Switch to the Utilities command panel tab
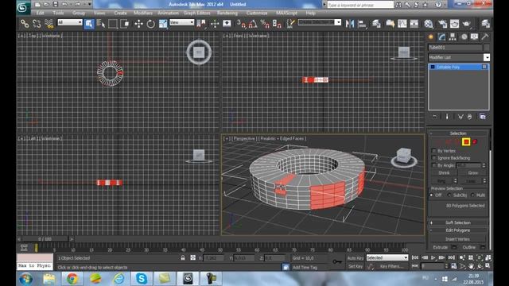 [485, 37]
